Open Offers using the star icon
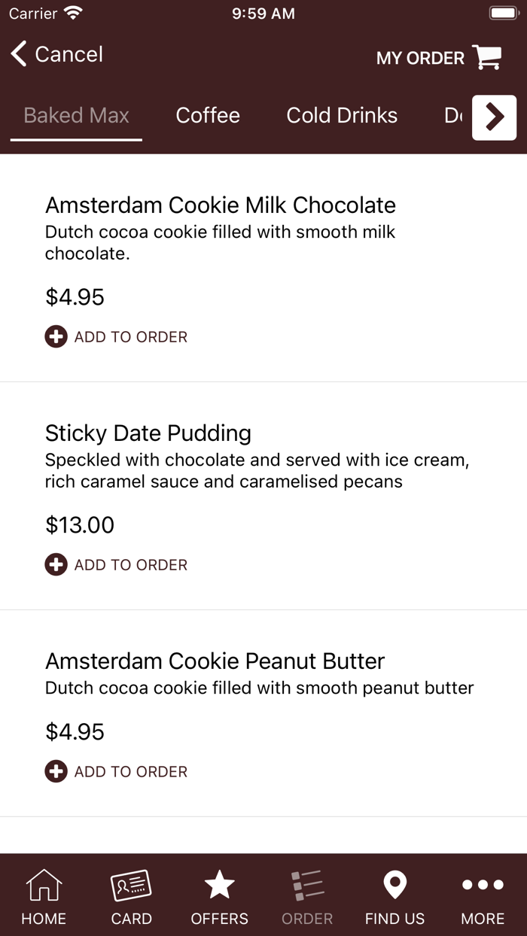The image size is (527, 936). pos(219,894)
